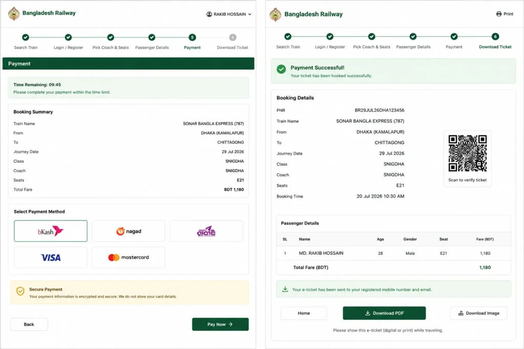Click the Pay Now button
Viewport: 524px width, 349px height.
click(220, 324)
